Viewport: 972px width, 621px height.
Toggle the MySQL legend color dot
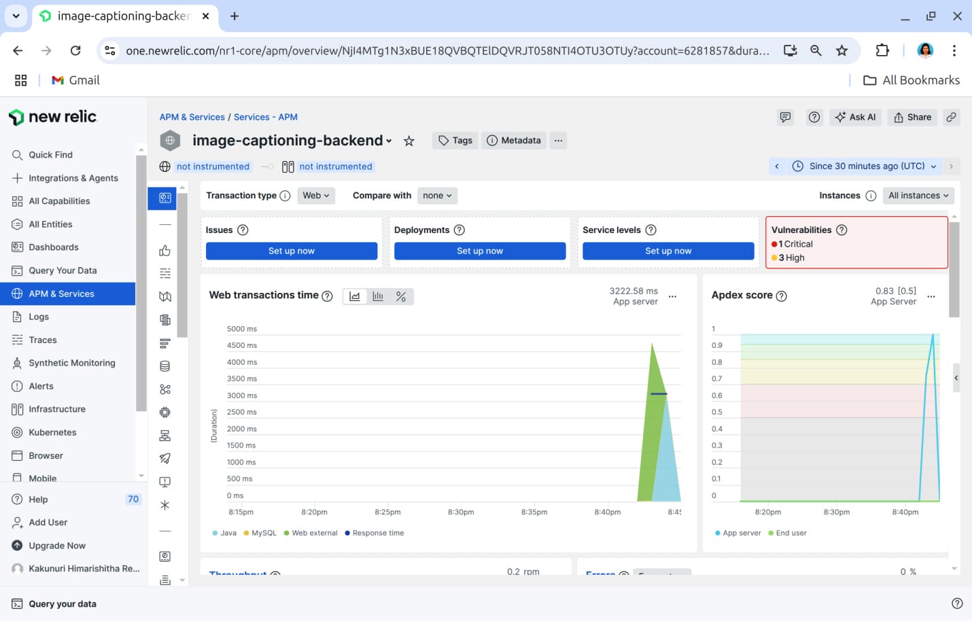pos(247,533)
